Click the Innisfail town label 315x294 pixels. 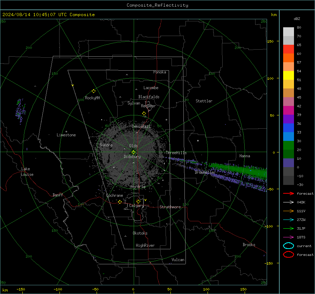tap(141, 127)
